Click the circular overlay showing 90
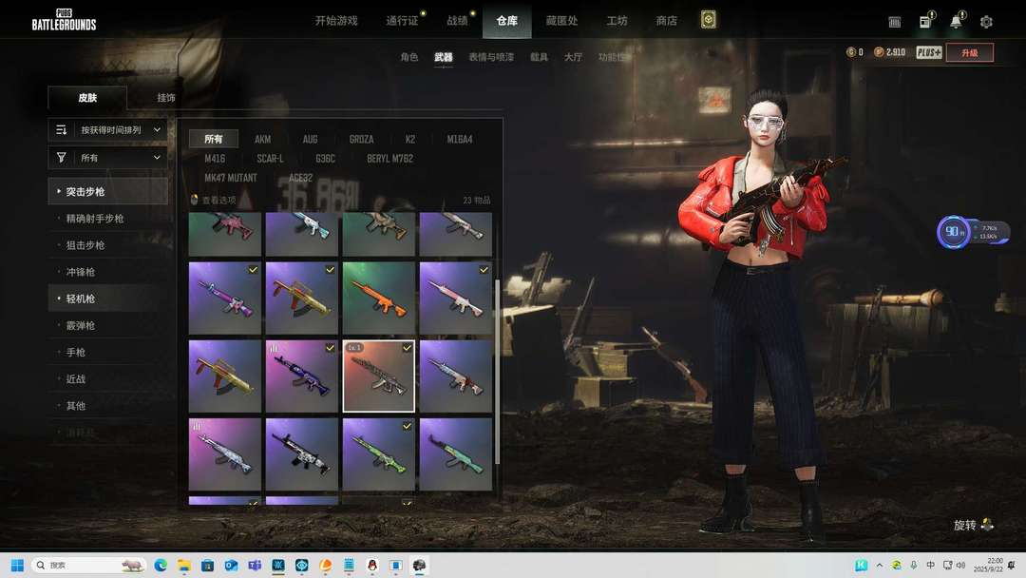The height and width of the screenshot is (578, 1026). [x=953, y=232]
